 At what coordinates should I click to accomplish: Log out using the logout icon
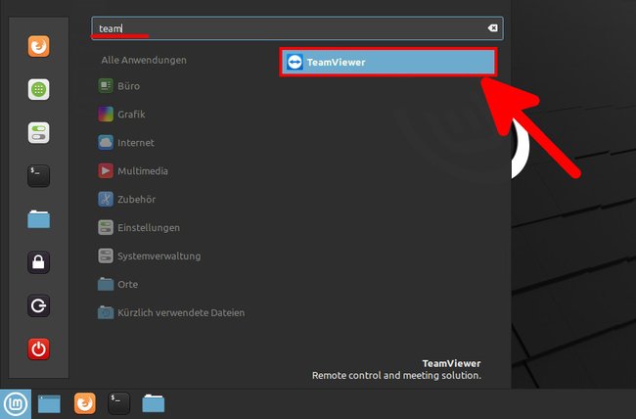38,305
